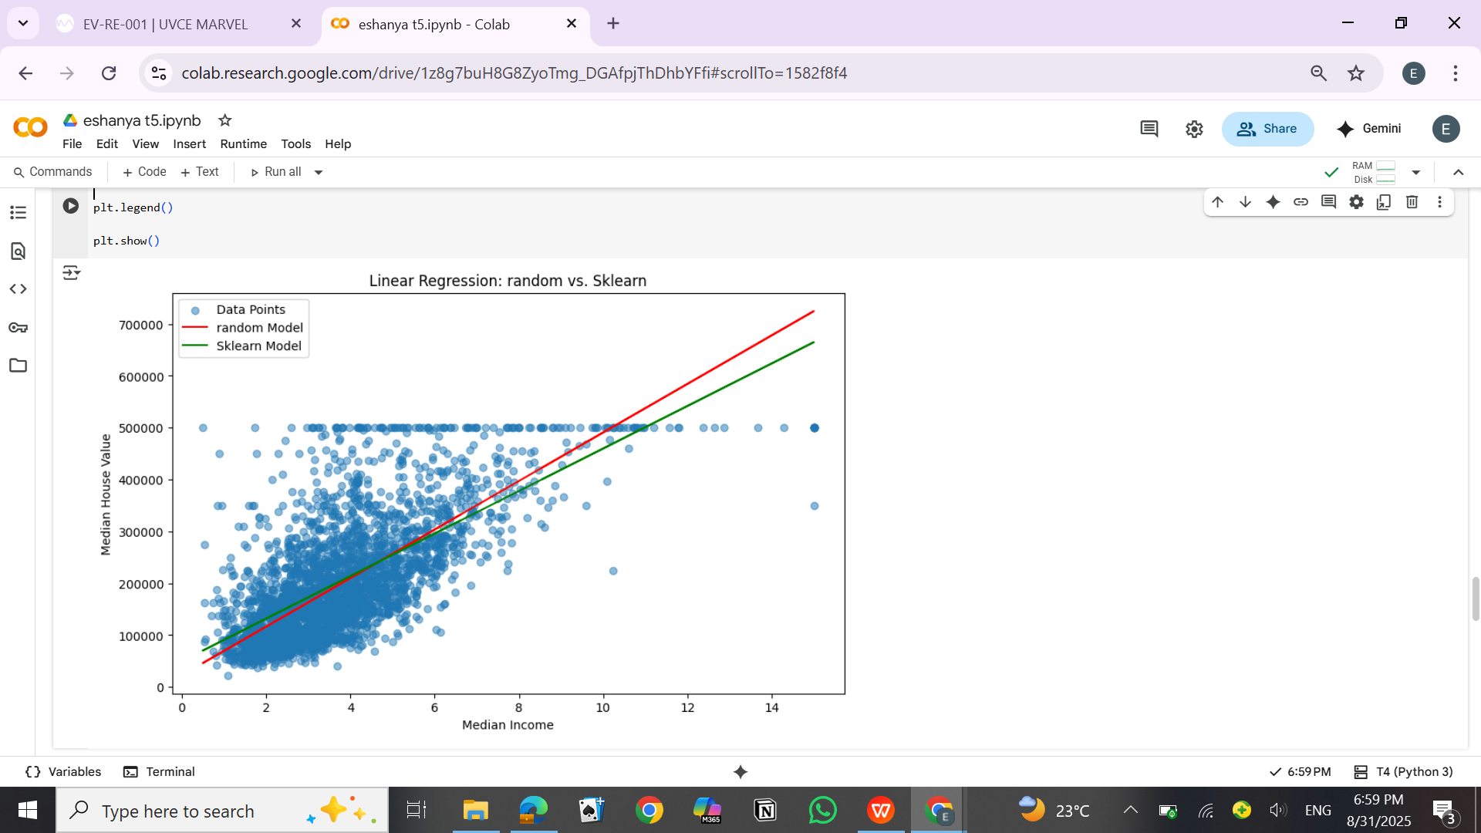
Task: Open the Secrets key icon in sidebar
Action: pyautogui.click(x=18, y=328)
